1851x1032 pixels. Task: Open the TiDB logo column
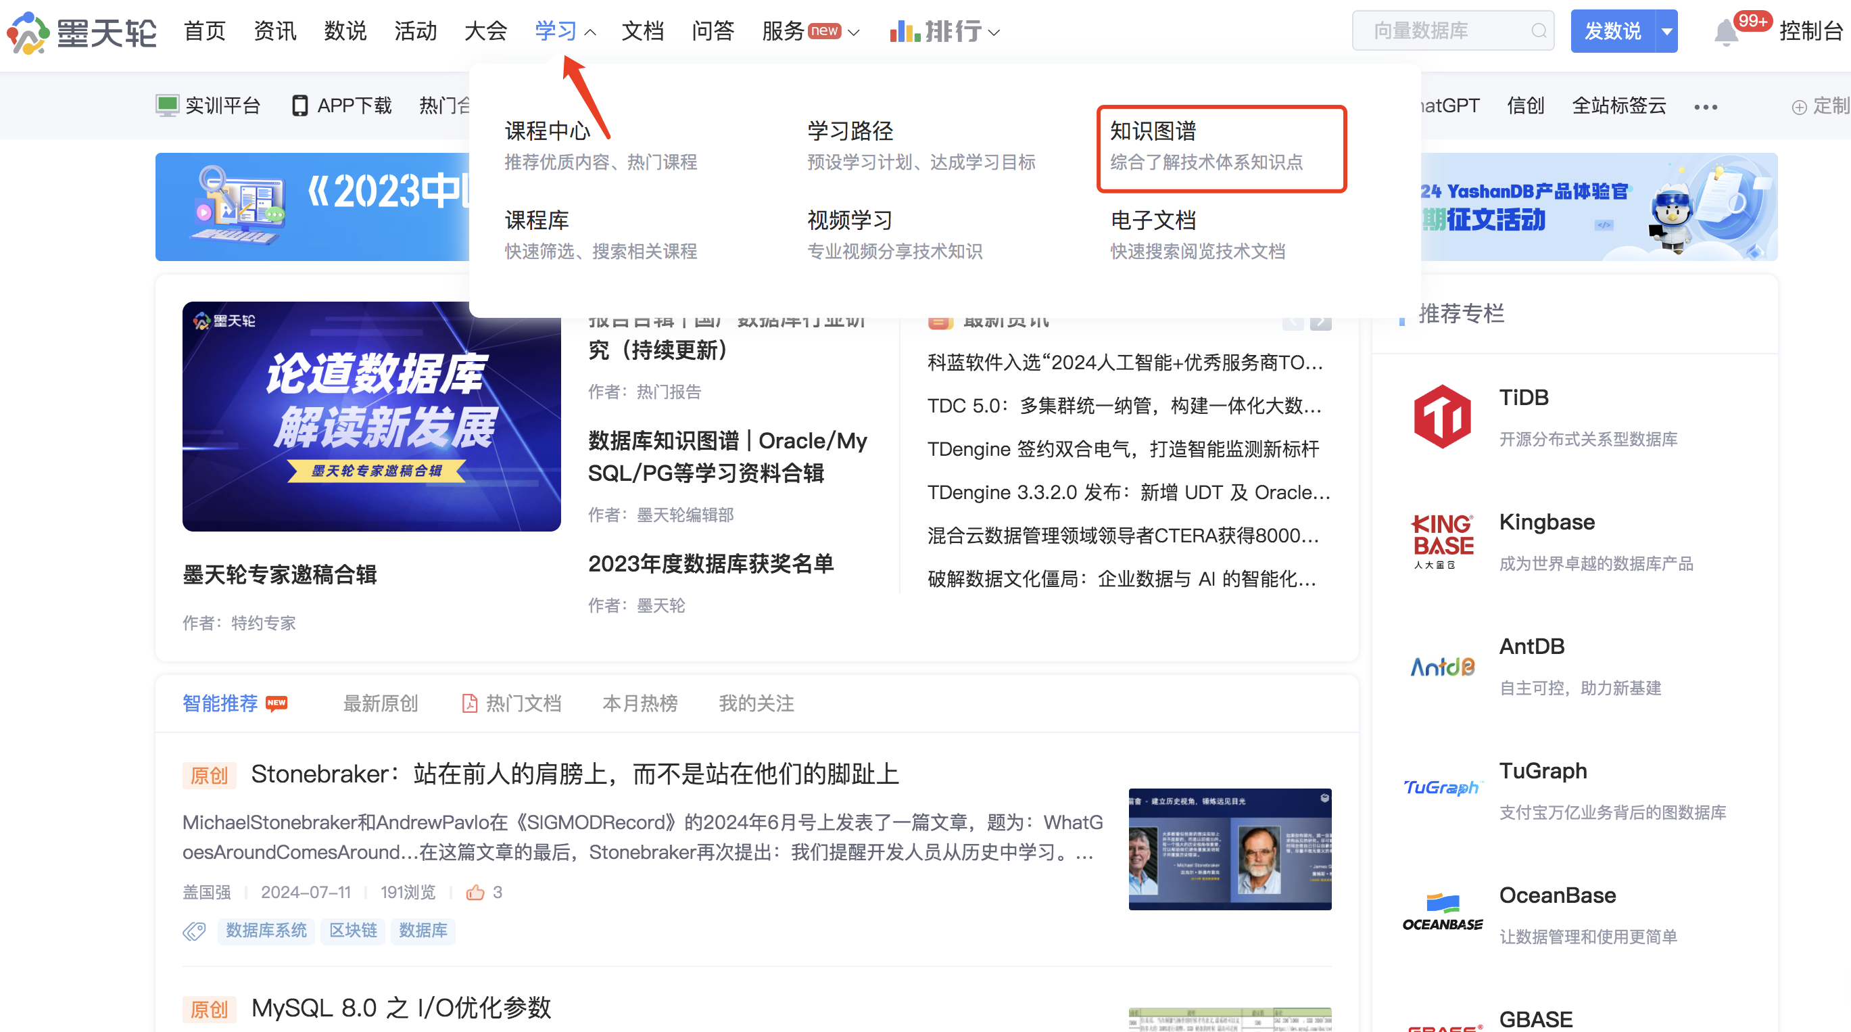[x=1442, y=417]
